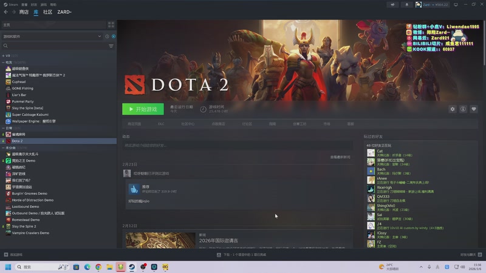Add Dota 2 to favorites heart icon
486x273 pixels.
point(474,109)
